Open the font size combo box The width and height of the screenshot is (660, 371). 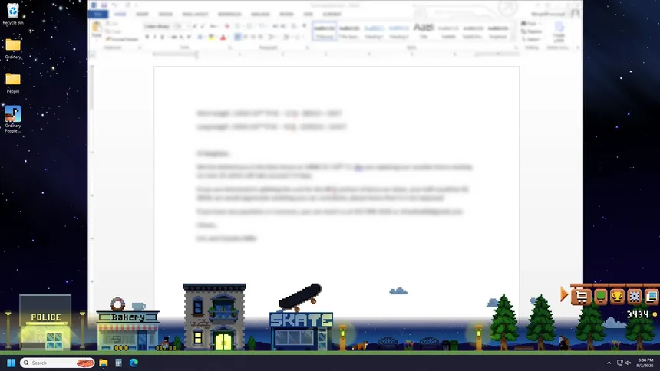180,26
